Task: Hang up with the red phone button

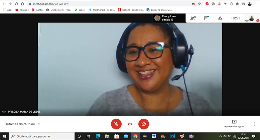Action: [x=130, y=124]
